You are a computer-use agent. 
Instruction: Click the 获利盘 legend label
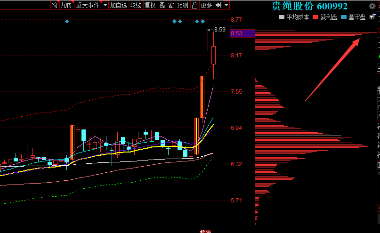(329, 17)
